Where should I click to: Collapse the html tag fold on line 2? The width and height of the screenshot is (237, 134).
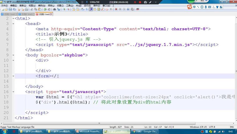point(13,18)
